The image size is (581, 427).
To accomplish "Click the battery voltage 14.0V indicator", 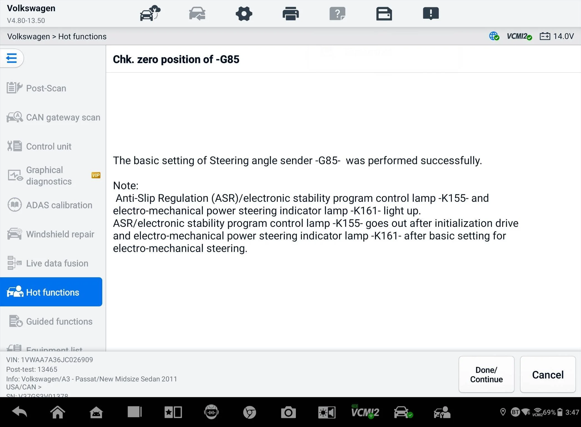I will 557,36.
